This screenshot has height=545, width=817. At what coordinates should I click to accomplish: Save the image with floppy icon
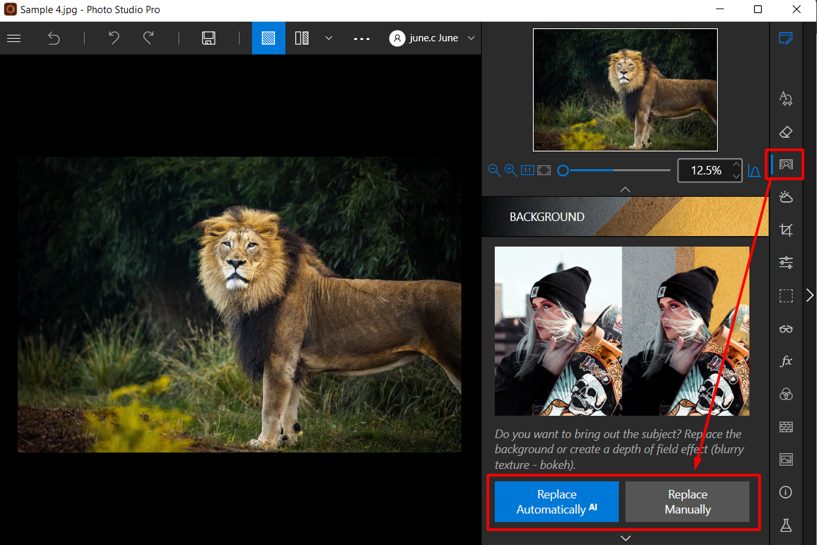point(209,38)
